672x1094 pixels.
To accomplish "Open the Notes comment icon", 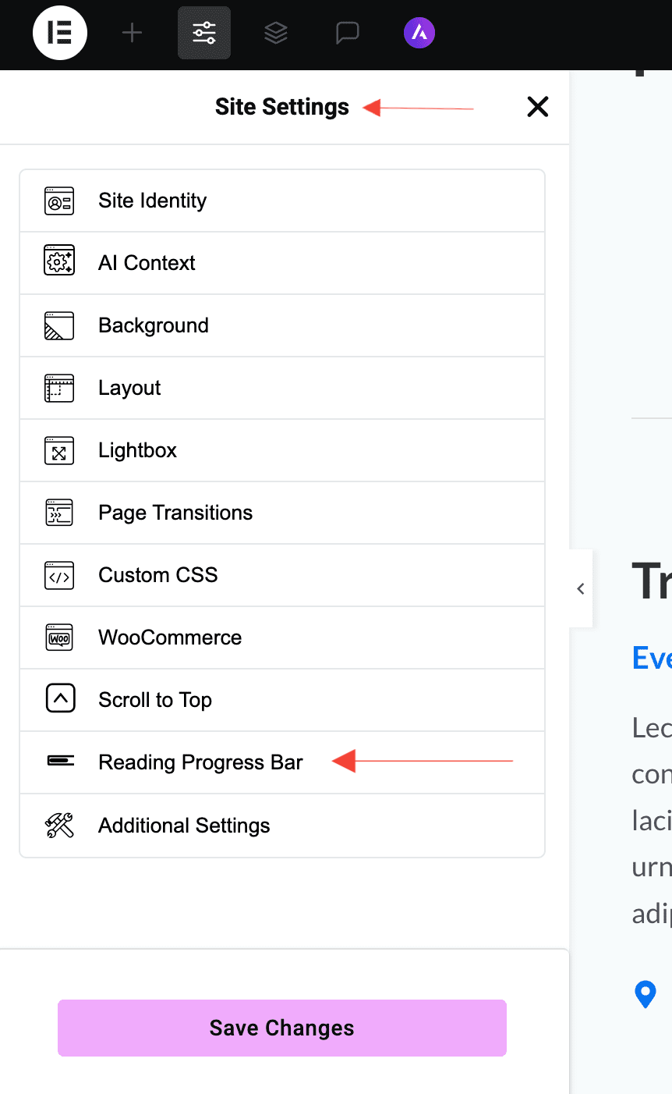I will coord(347,33).
